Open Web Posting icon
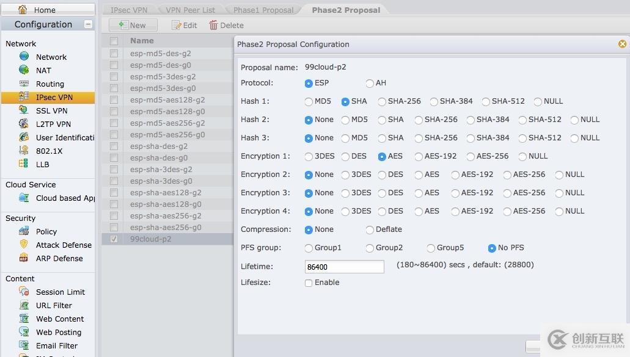630x357 pixels. point(24,332)
